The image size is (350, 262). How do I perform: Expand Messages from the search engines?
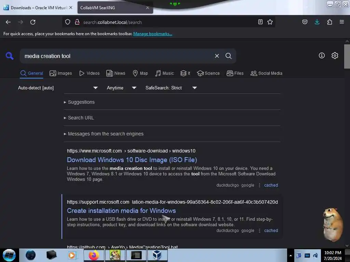(x=104, y=134)
